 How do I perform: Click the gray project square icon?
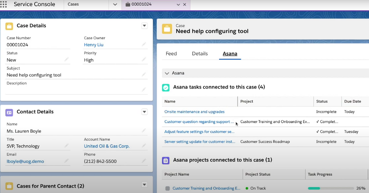point(167,188)
